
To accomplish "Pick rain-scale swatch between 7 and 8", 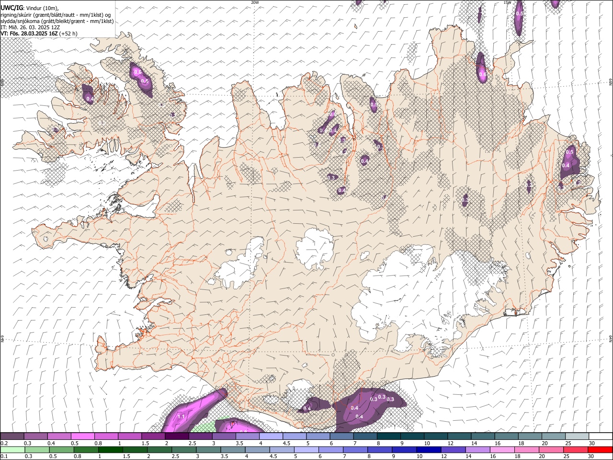I will [355, 450].
